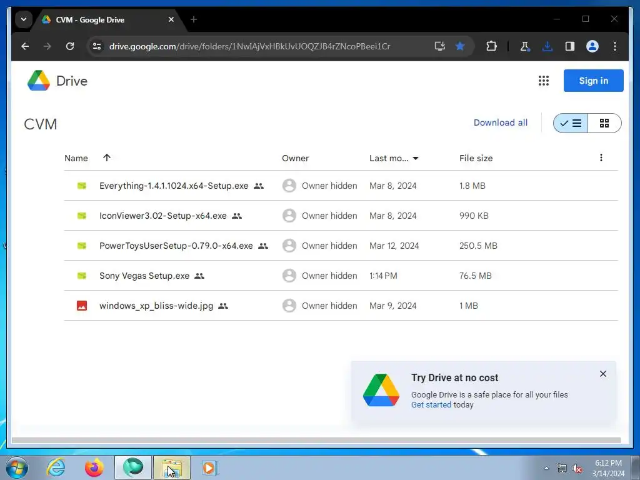
Task: Click the 990 KB file size cell
Action: click(x=474, y=216)
